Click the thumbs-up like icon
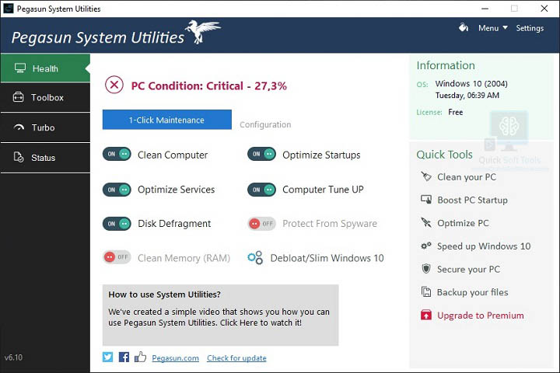Viewport: 560px width, 373px height. point(140,357)
